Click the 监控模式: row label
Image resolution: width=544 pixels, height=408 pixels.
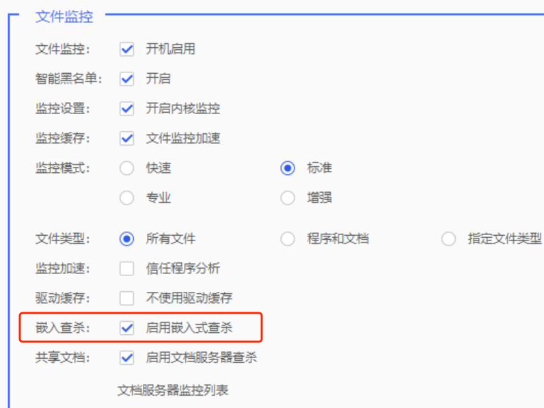point(62,168)
